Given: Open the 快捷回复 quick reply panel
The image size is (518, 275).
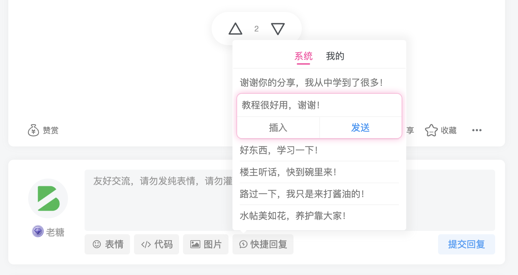Looking at the screenshot, I should tap(262, 244).
